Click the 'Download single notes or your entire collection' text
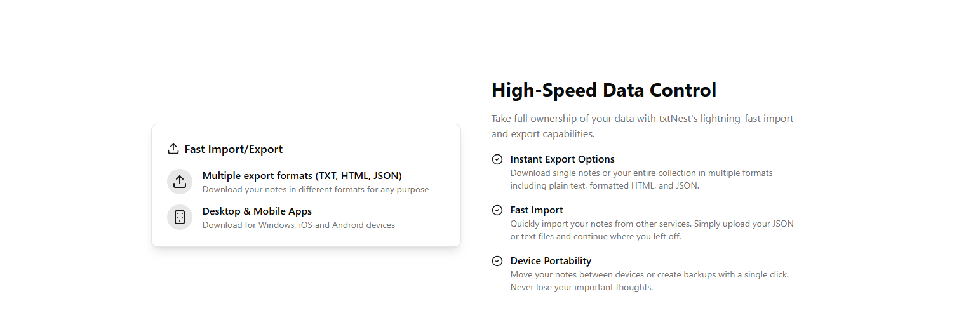Screen dimensions: 959x327 point(641,179)
